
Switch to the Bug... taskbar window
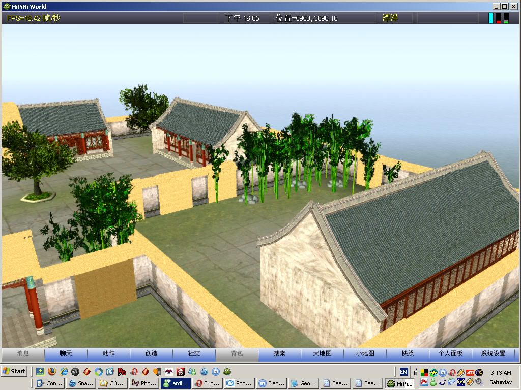point(207,383)
